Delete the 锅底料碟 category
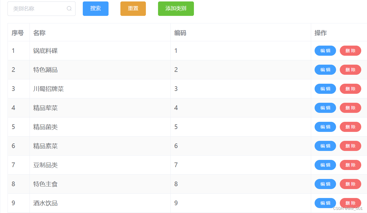 pyautogui.click(x=350, y=51)
